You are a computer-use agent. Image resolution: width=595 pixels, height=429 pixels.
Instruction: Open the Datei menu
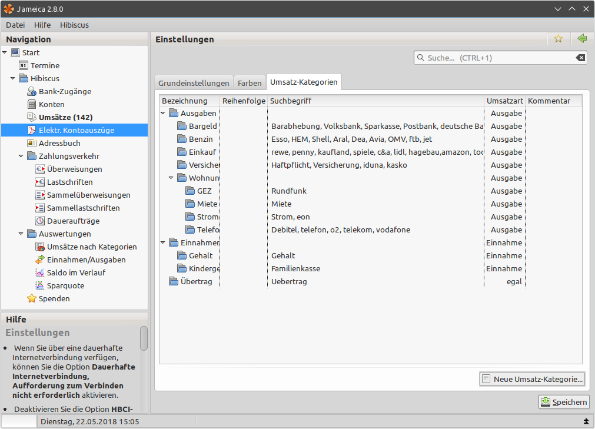tap(15, 25)
